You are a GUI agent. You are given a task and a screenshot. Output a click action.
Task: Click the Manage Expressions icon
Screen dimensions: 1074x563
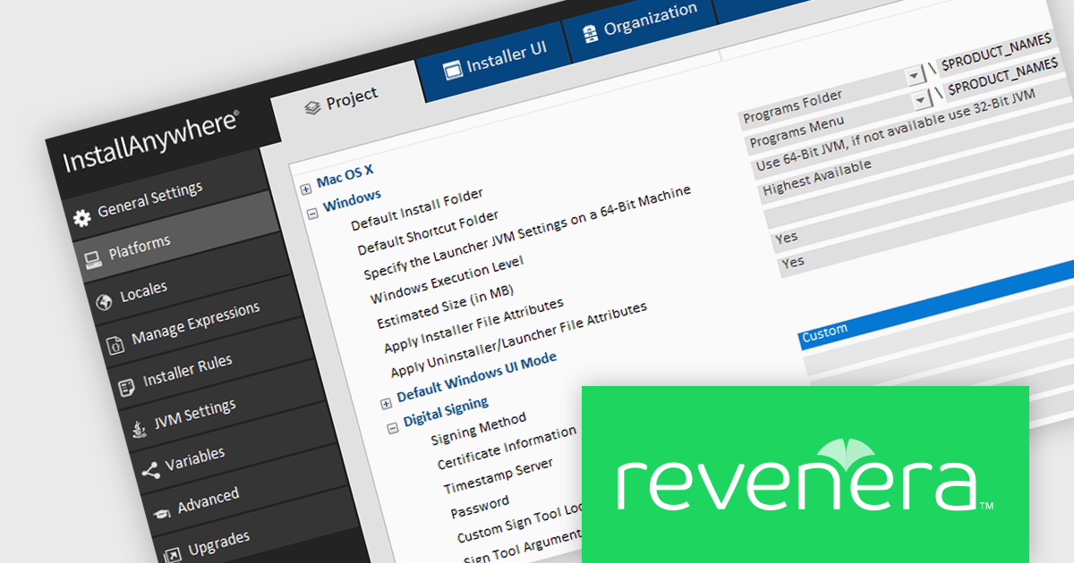pyautogui.click(x=115, y=344)
